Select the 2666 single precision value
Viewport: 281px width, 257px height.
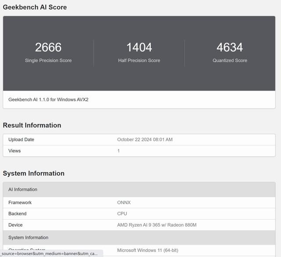pos(48,47)
